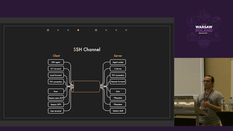Select the X Server box

tap(118, 69)
